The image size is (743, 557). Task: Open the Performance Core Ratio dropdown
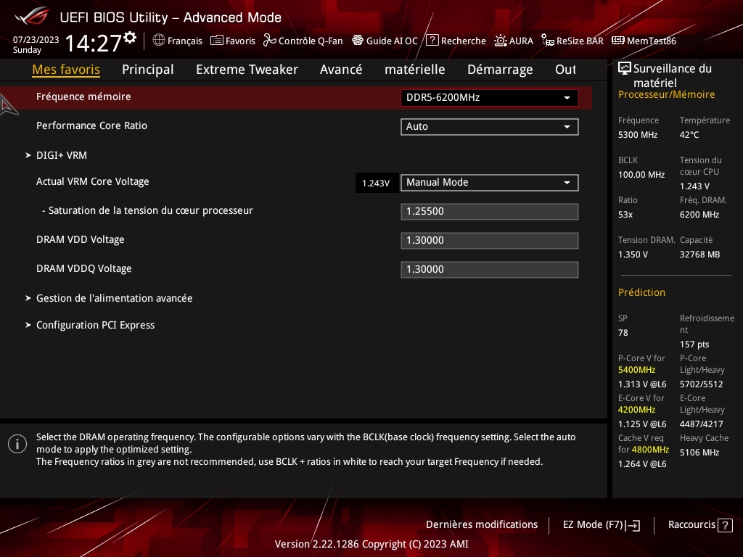(489, 126)
